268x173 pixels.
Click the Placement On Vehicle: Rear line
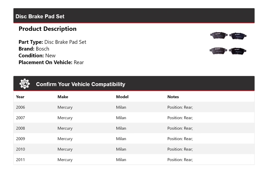(51, 62)
